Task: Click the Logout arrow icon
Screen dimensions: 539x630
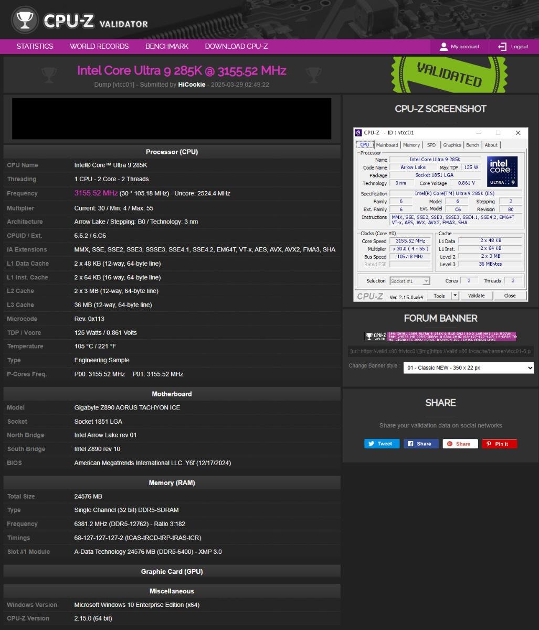Action: tap(502, 47)
